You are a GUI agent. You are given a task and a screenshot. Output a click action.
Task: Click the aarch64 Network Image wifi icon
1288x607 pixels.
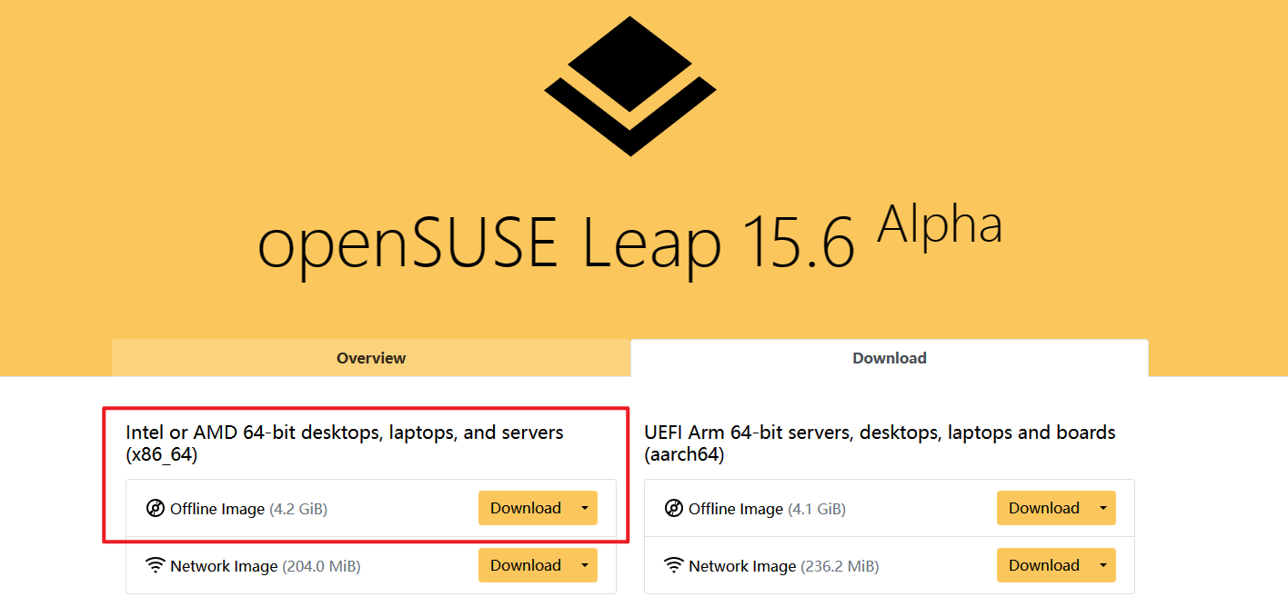674,565
